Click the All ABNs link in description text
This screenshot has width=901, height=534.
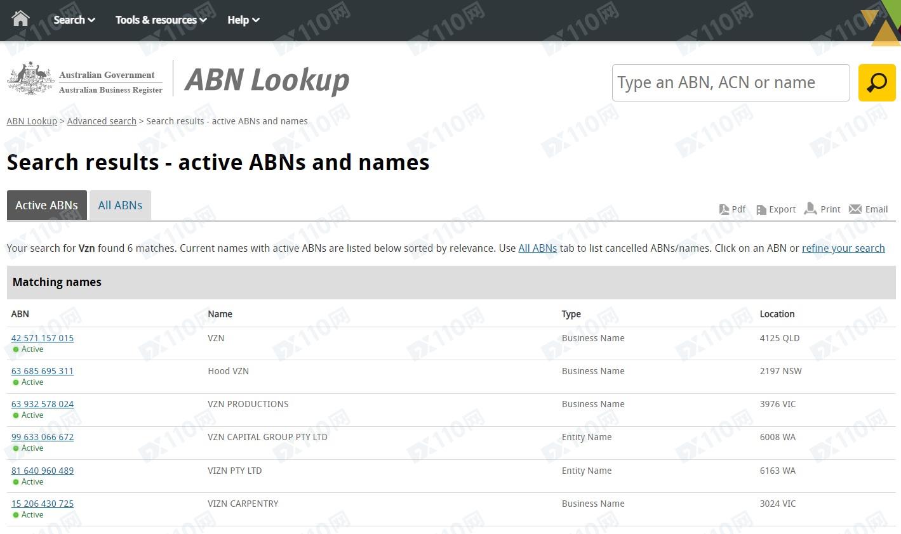point(537,248)
